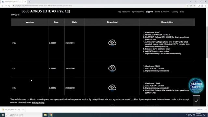The width and height of the screenshot is (208, 117).
Task: Open Windows Start menu
Action: [3, 115]
